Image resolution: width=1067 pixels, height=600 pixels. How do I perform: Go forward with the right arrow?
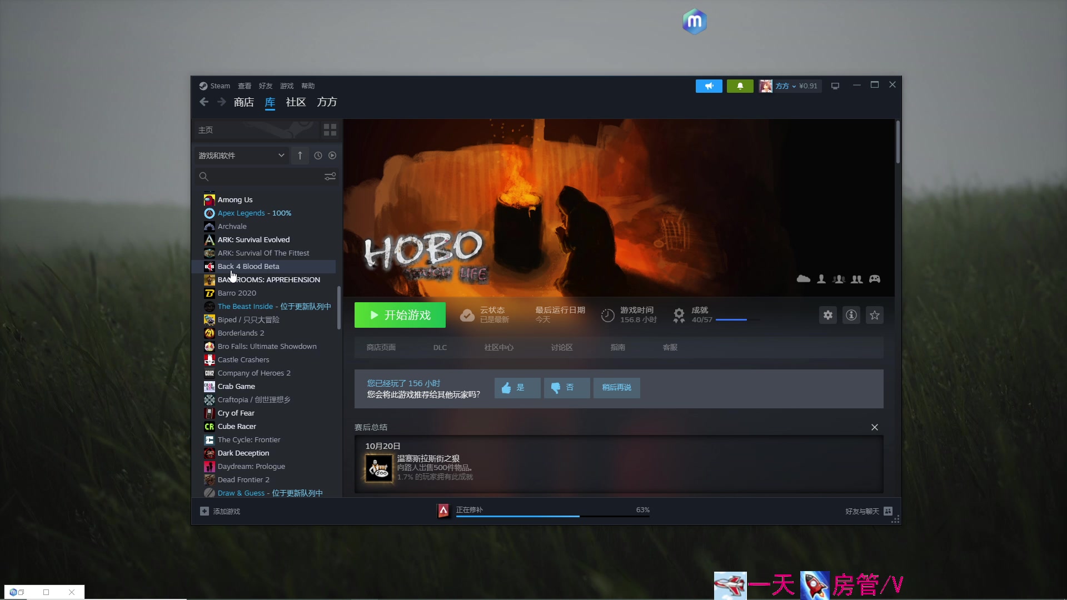221,102
